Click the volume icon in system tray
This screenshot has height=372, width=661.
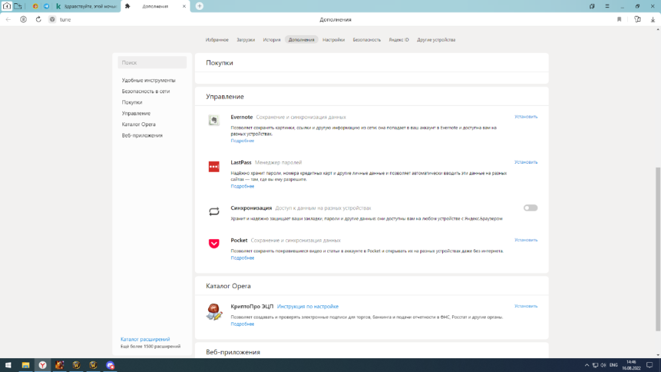[x=603, y=365]
